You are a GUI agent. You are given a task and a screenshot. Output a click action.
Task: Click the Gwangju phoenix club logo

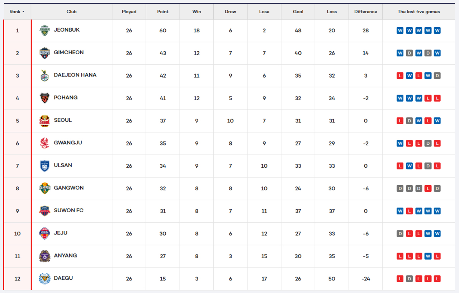[x=44, y=143]
